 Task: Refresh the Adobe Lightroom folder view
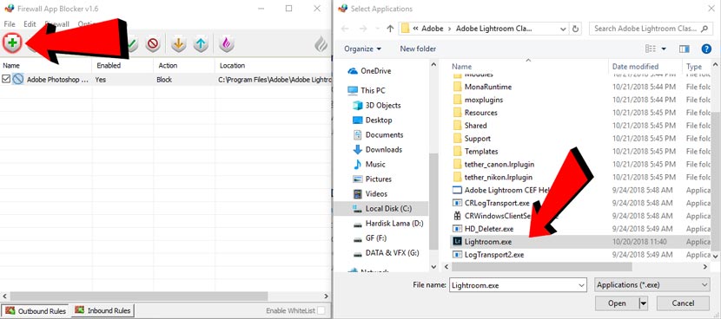click(575, 29)
